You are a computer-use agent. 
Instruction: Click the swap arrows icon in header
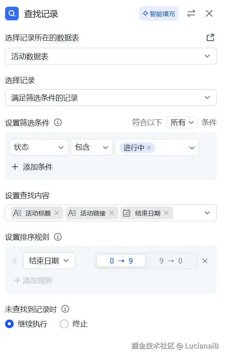[191, 13]
